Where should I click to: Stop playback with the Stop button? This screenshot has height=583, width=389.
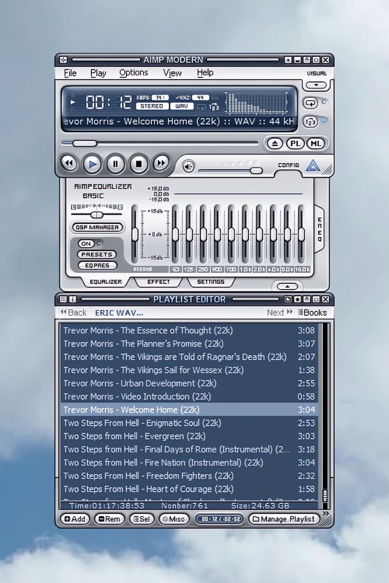(138, 164)
